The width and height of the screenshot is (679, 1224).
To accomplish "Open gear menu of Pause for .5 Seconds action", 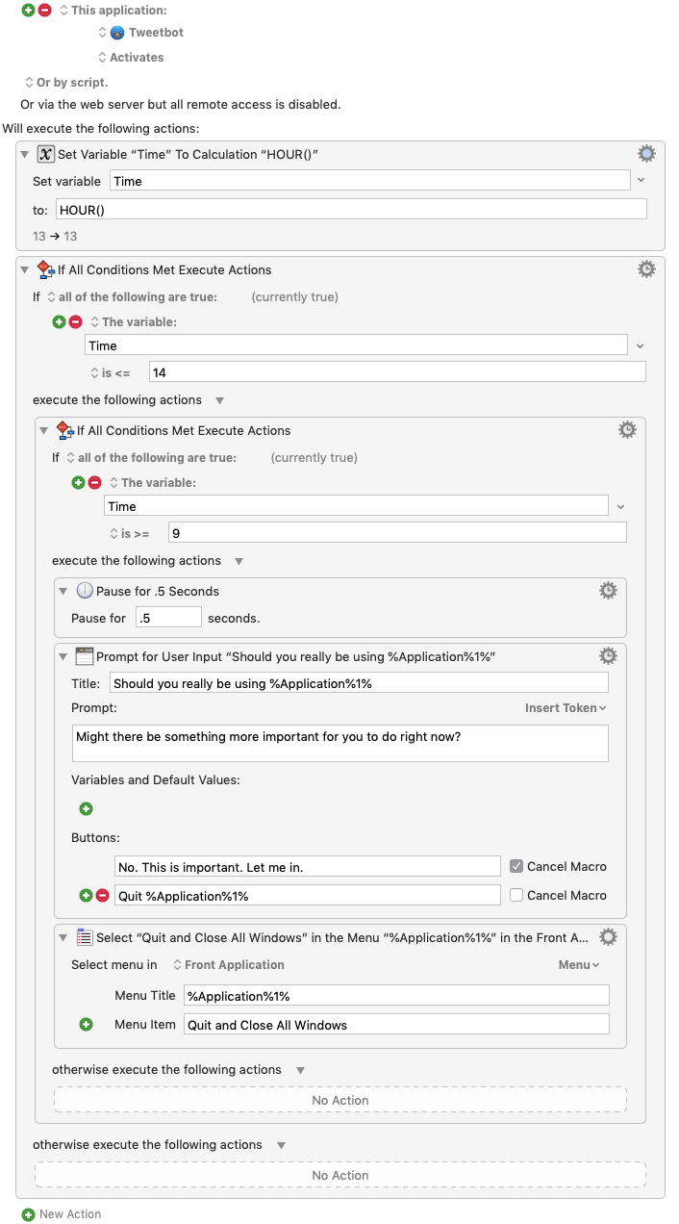I will pos(607,591).
